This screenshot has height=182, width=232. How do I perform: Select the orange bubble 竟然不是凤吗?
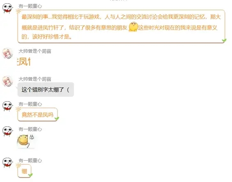click(x=38, y=115)
